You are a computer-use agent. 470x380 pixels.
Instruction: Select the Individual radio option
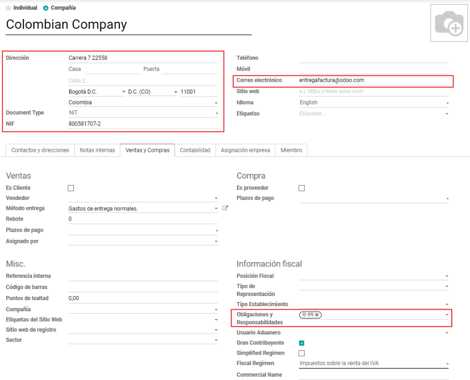pyautogui.click(x=8, y=8)
